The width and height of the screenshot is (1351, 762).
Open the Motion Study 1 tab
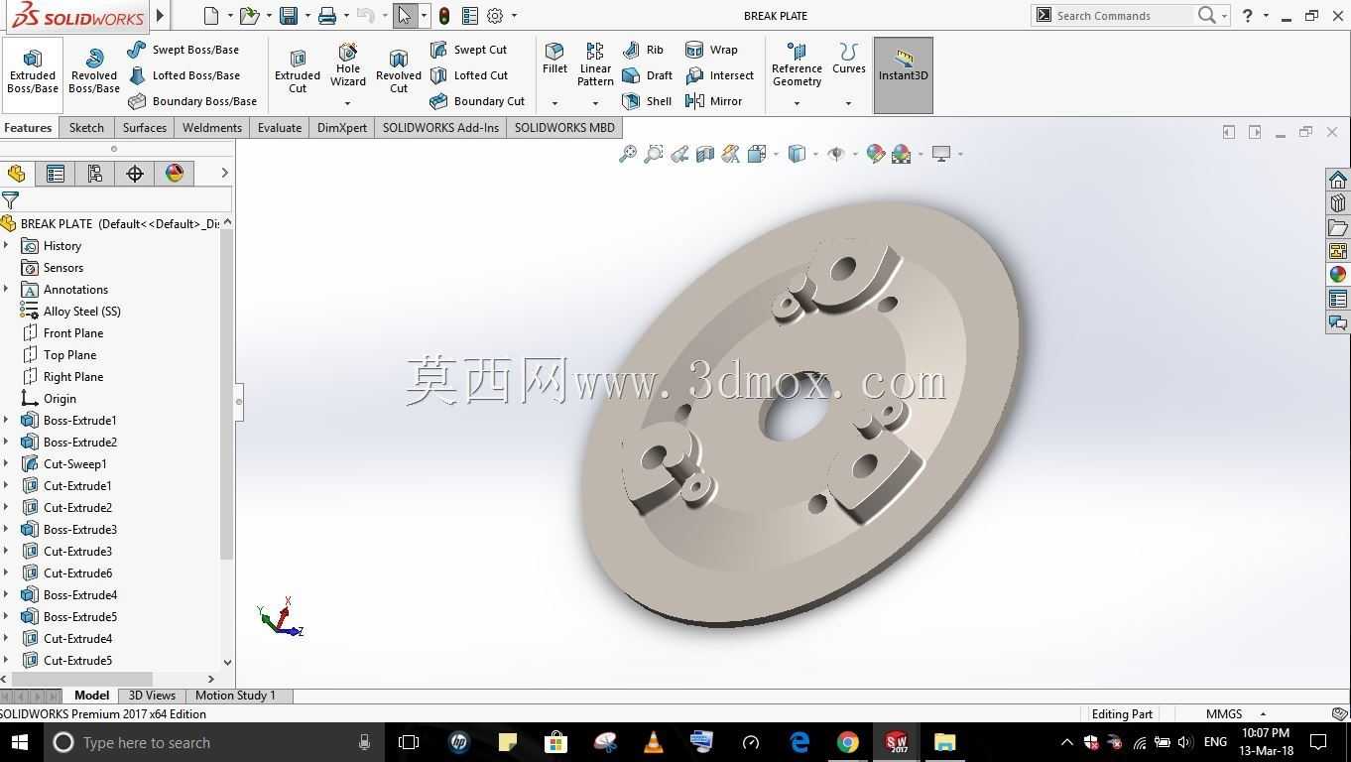(236, 696)
